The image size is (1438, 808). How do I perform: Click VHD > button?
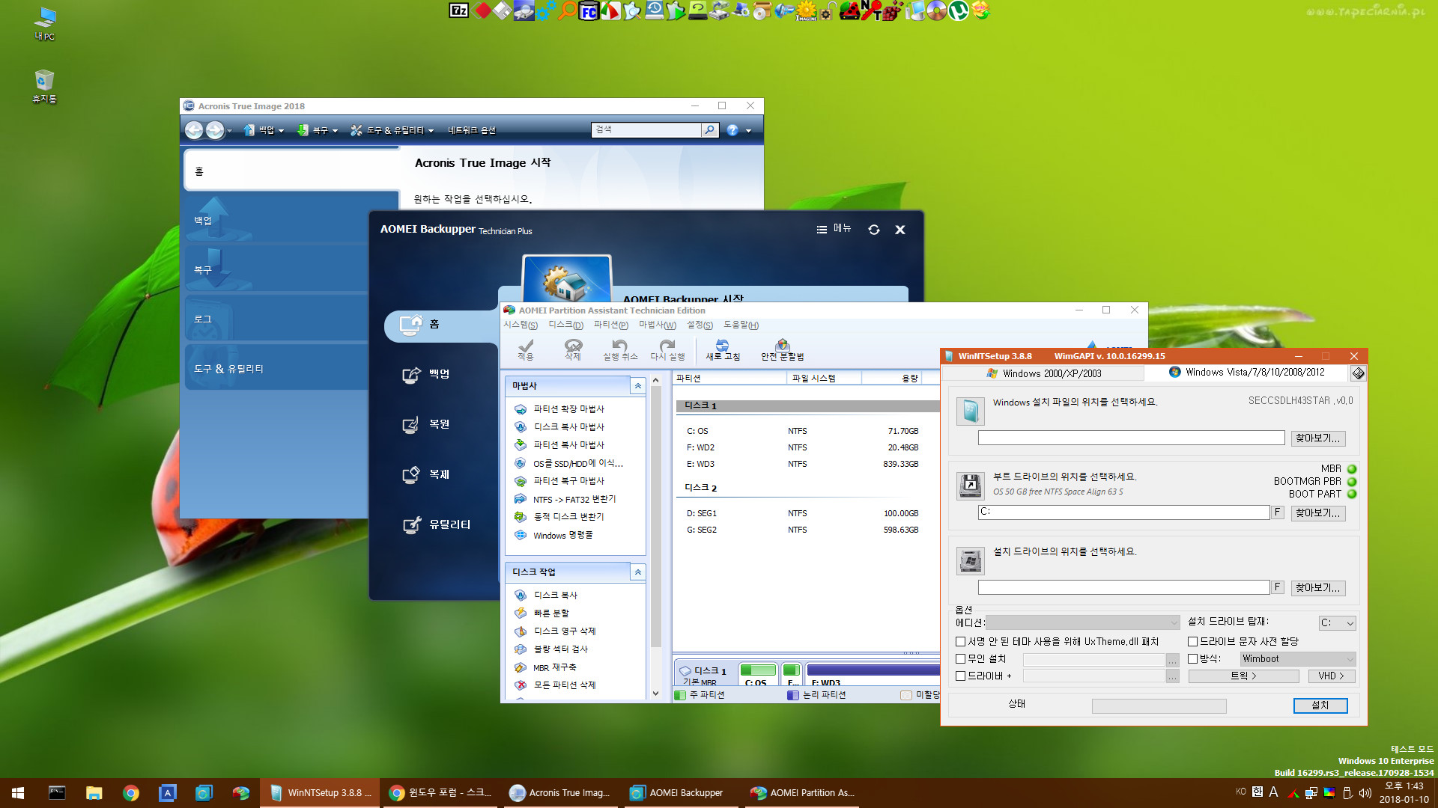pyautogui.click(x=1332, y=676)
